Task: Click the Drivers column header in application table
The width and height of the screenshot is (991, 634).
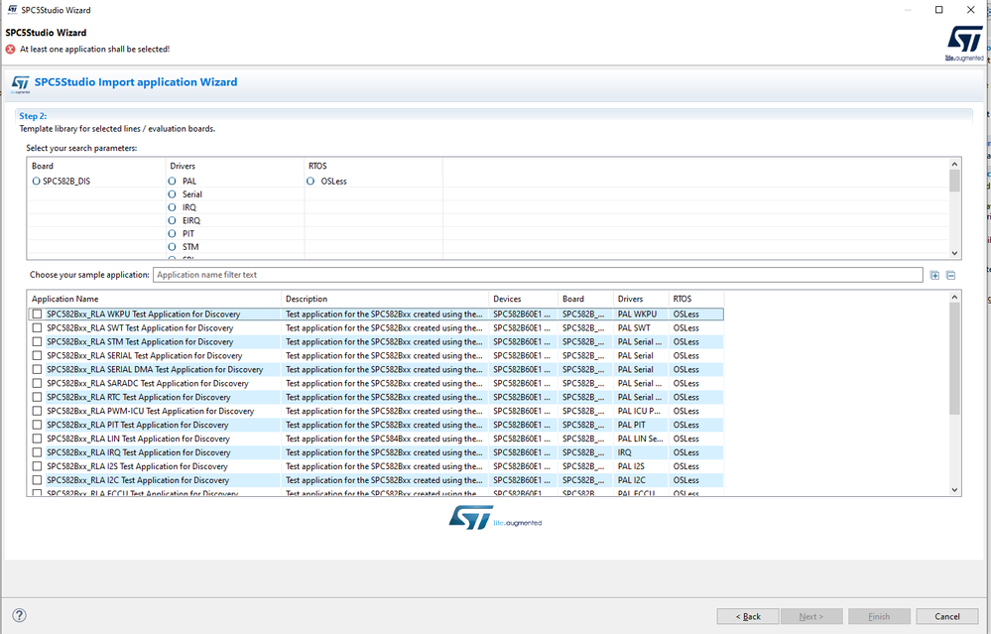Action: coord(641,299)
